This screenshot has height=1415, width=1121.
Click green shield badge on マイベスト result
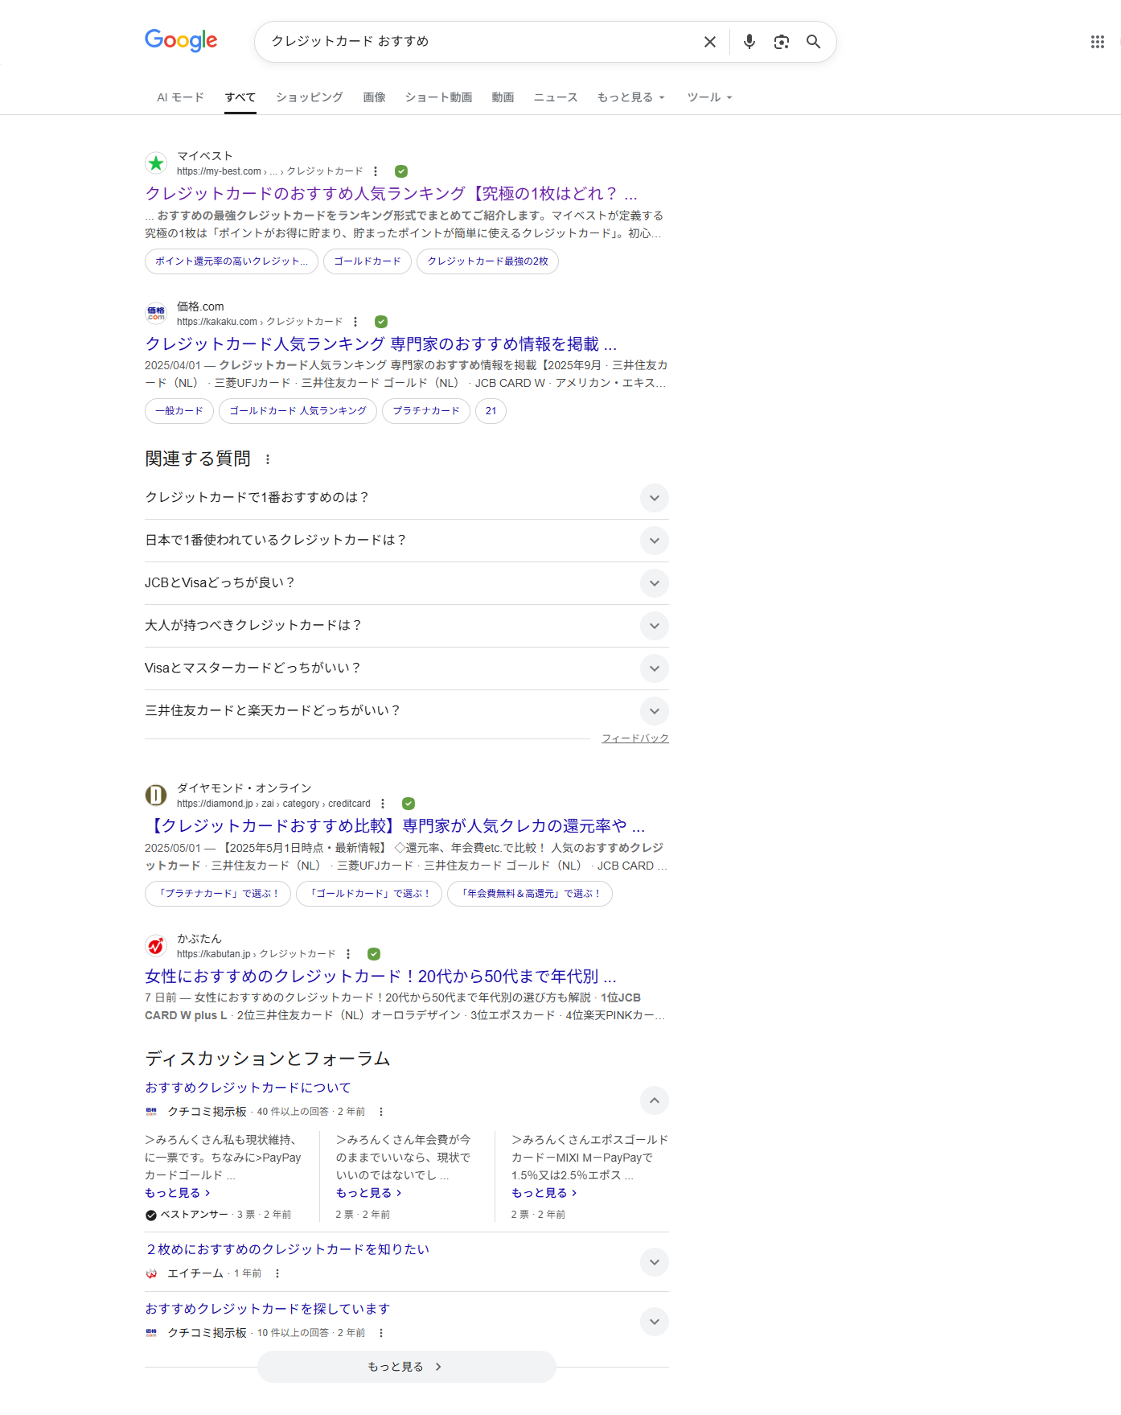pos(401,171)
